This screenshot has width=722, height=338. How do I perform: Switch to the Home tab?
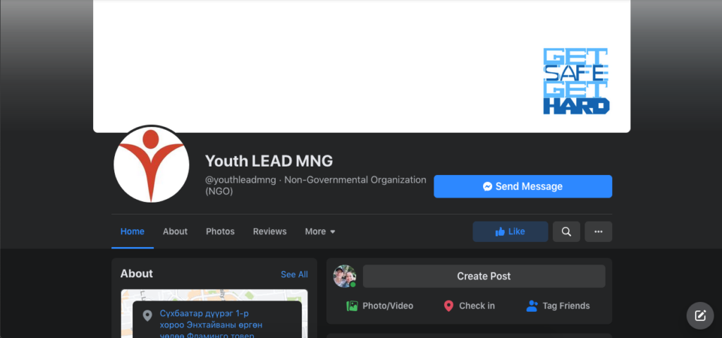tap(132, 231)
